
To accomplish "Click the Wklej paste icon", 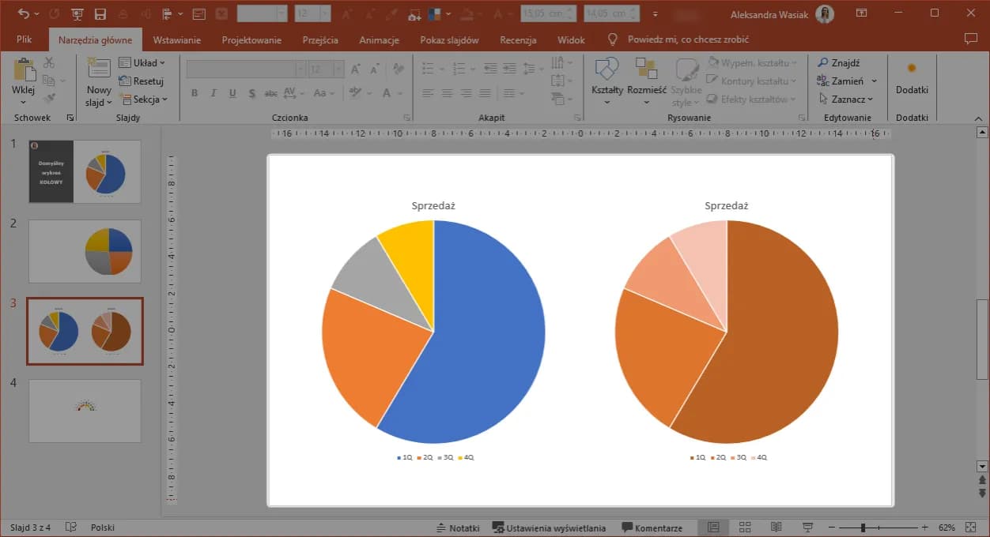I will coord(24,71).
